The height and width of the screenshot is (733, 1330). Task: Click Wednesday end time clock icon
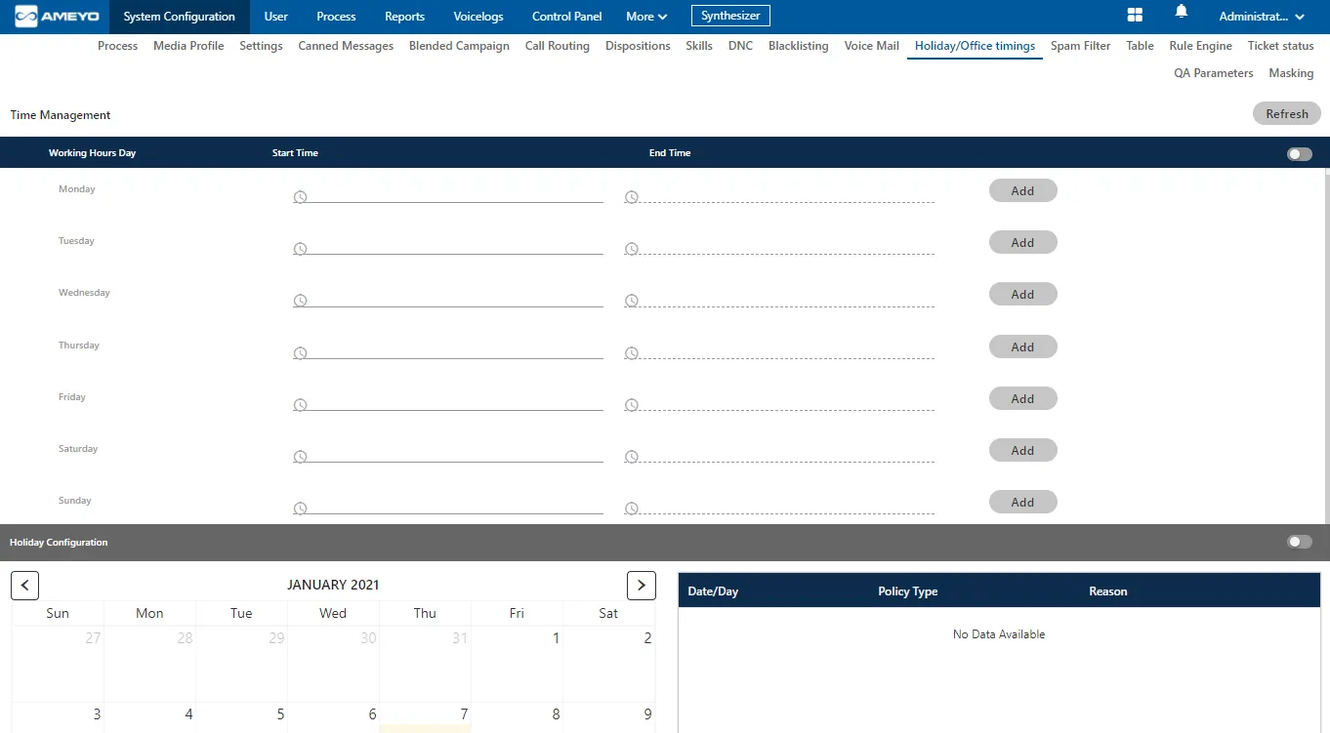coord(632,301)
